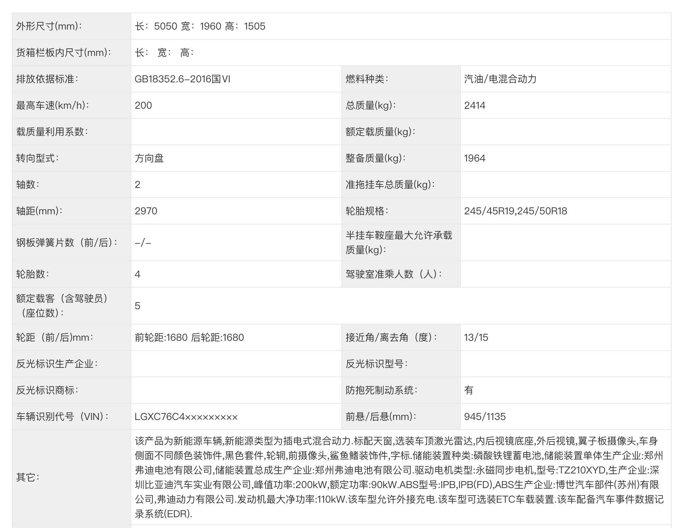
Task: Click the wheelbase value 2970
Action: [x=146, y=211]
